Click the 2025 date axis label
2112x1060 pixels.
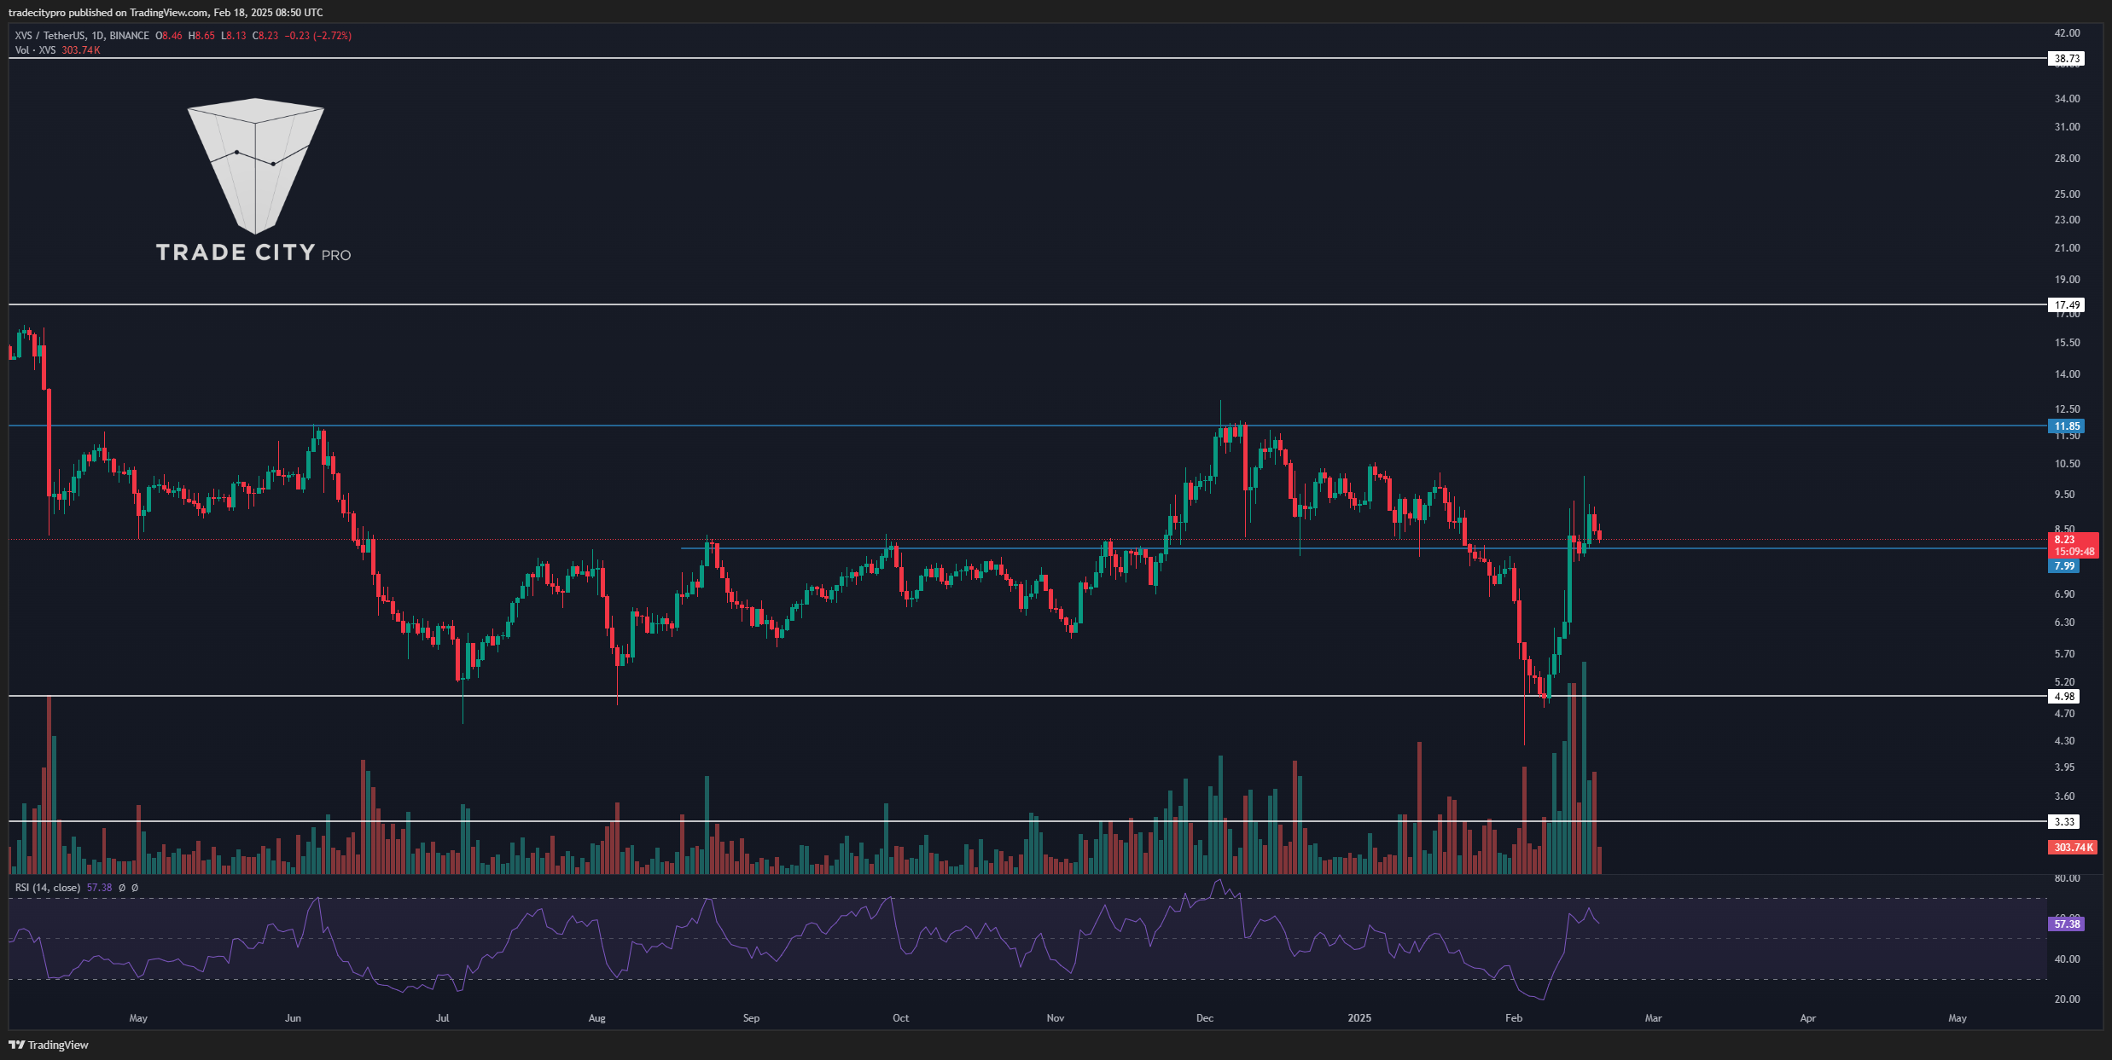click(x=1359, y=1018)
